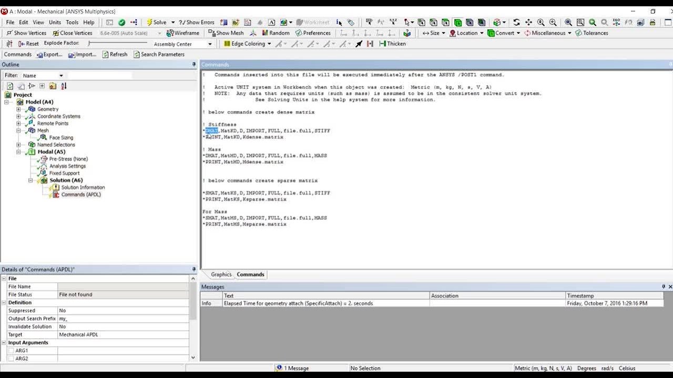Open the File menu
The width and height of the screenshot is (673, 378).
[10, 22]
